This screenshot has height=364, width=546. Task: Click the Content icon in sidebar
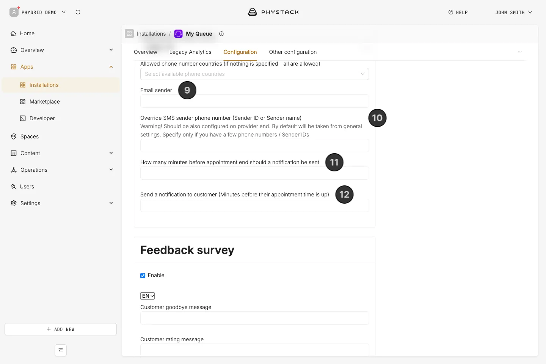pos(14,153)
